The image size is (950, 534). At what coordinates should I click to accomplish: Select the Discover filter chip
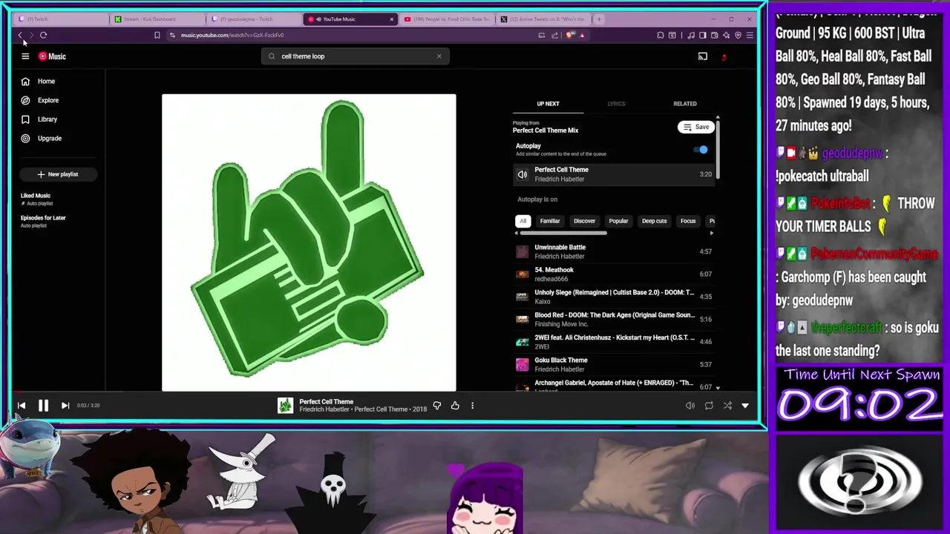[x=584, y=221]
